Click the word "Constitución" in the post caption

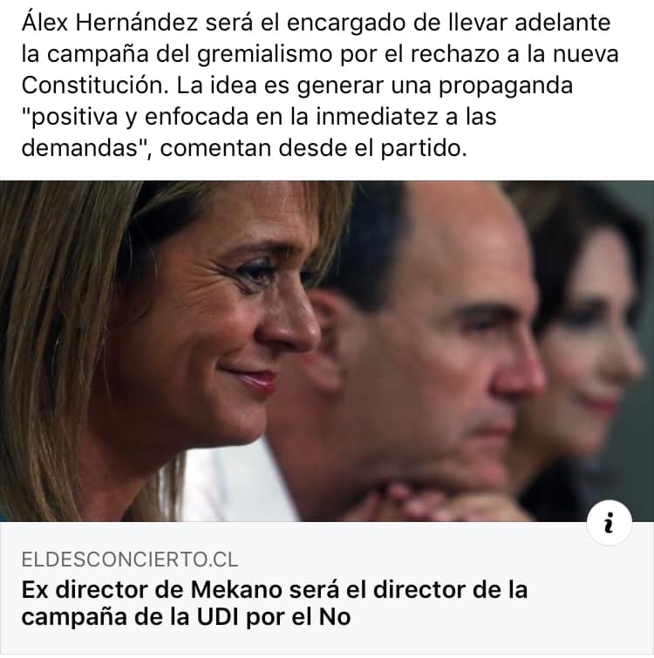pos(92,85)
